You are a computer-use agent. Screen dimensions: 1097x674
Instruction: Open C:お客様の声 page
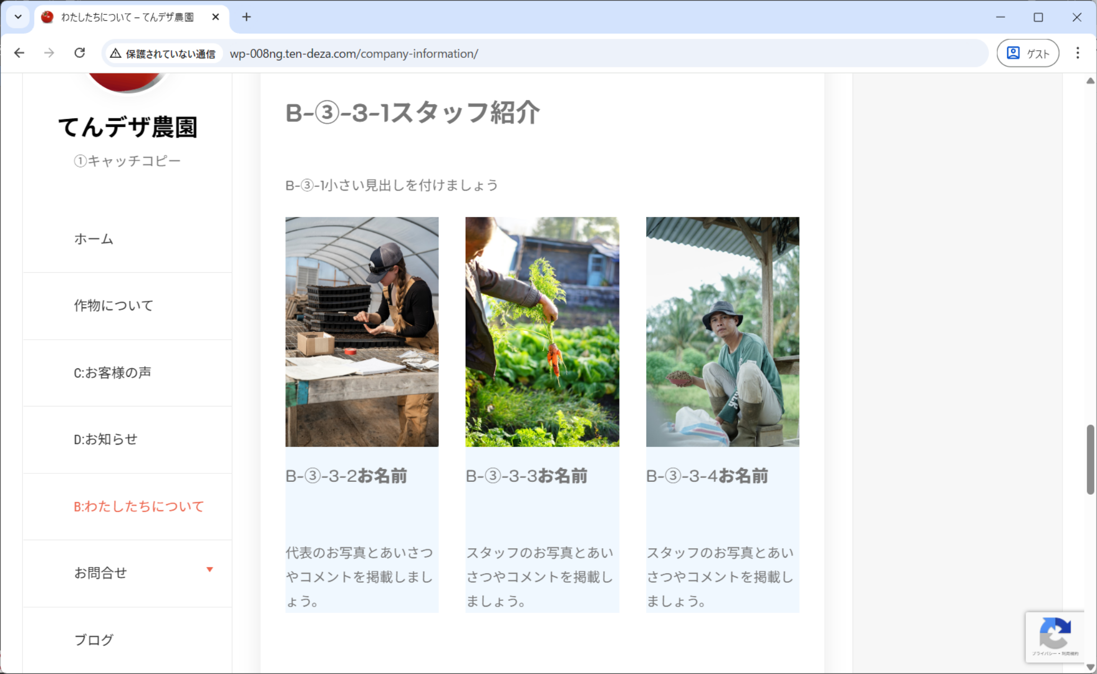[x=112, y=373]
